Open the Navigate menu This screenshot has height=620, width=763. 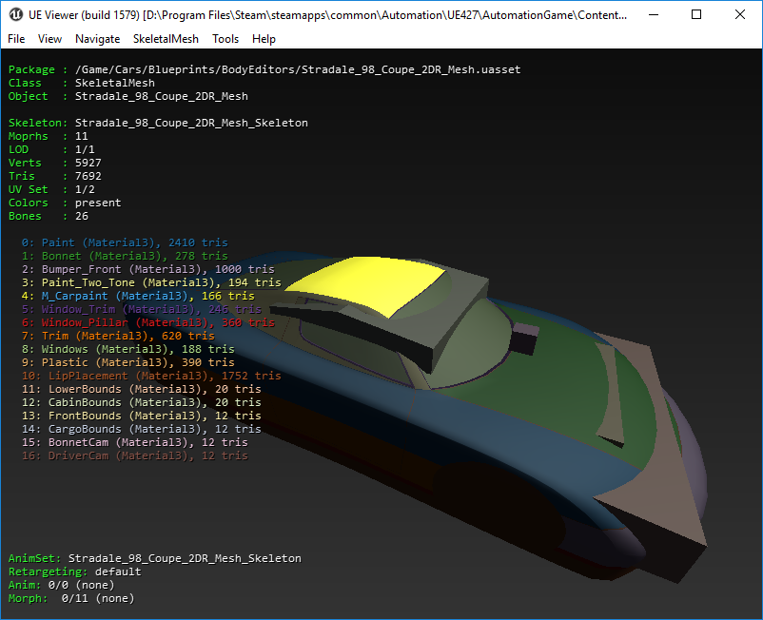coord(97,39)
